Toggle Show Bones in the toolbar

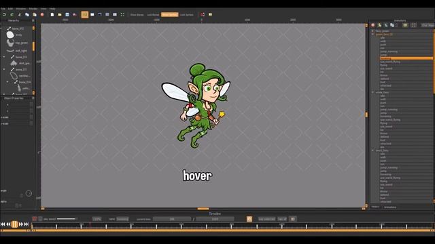click(137, 15)
